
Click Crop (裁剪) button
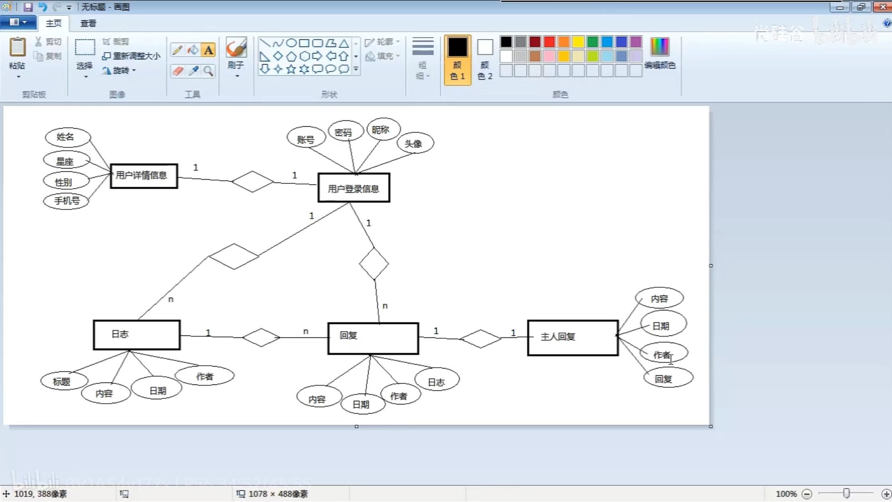(116, 42)
